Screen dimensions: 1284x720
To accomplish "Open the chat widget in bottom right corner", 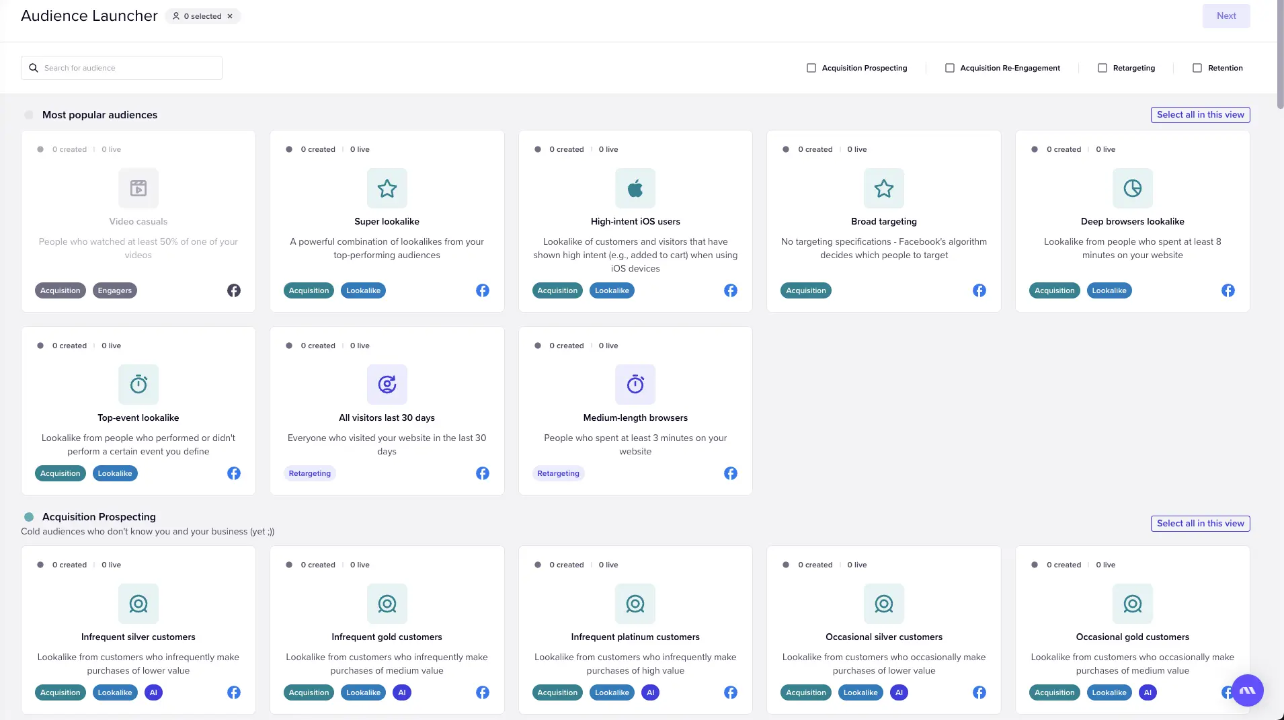I will (x=1248, y=690).
